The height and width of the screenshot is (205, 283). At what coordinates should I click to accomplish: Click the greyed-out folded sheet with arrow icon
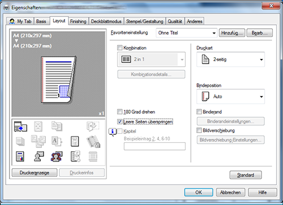pos(93,126)
